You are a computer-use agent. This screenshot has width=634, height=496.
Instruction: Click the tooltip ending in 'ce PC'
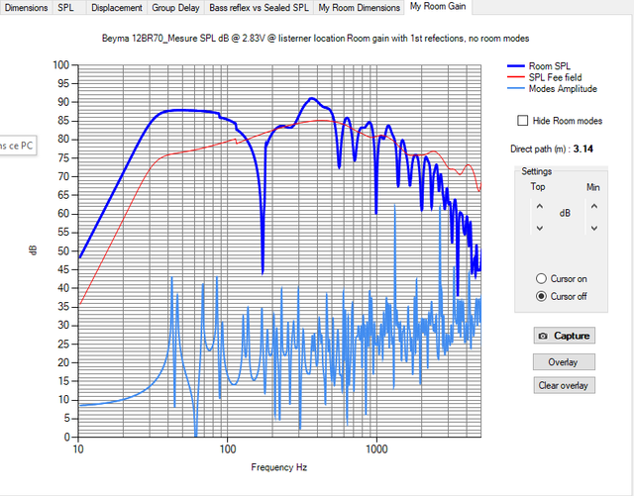click(18, 146)
